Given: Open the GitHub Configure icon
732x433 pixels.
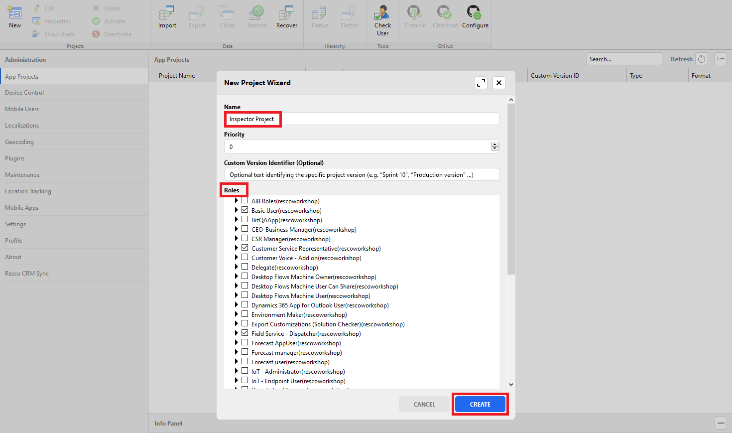Looking at the screenshot, I should pyautogui.click(x=475, y=13).
